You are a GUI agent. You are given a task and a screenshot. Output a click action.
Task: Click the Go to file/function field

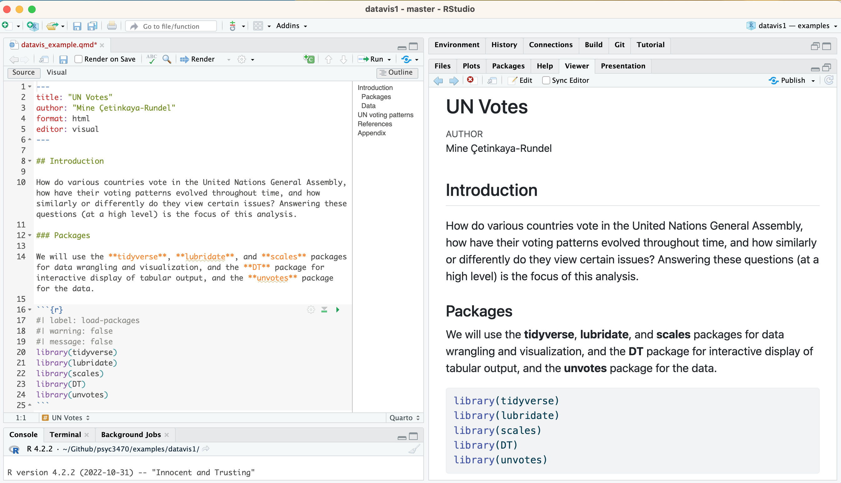click(171, 26)
